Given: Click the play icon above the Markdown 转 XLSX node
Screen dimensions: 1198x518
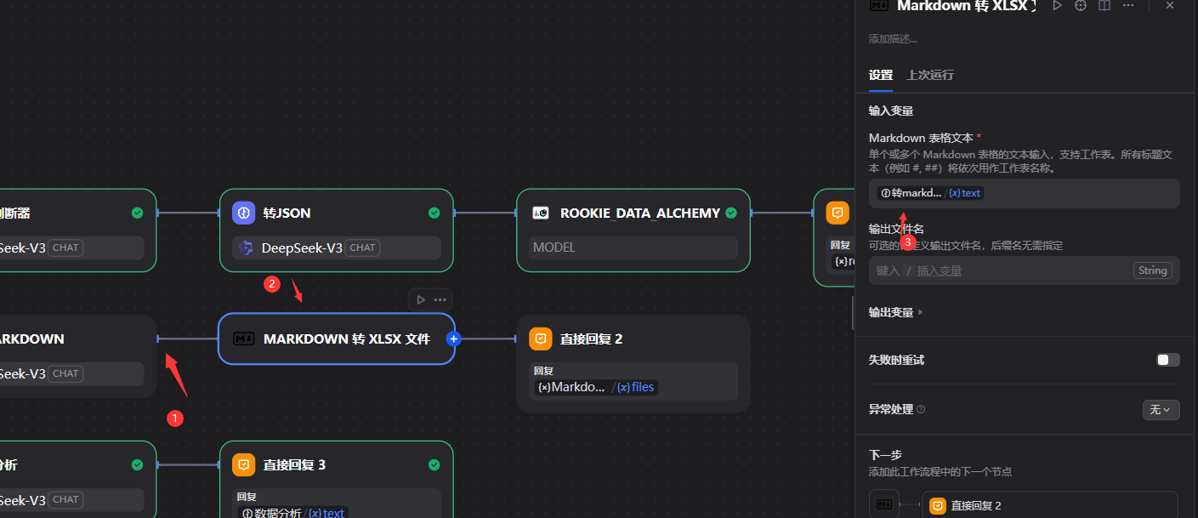Looking at the screenshot, I should [x=420, y=299].
